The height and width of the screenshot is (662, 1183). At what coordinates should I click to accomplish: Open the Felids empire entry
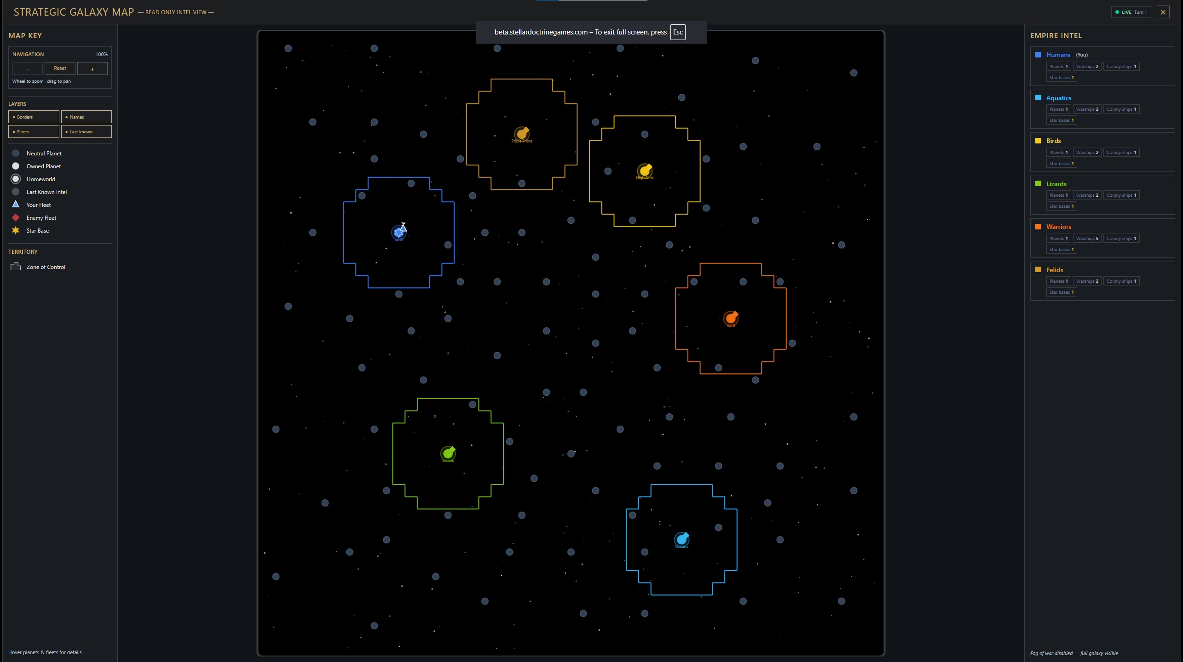coord(1102,281)
